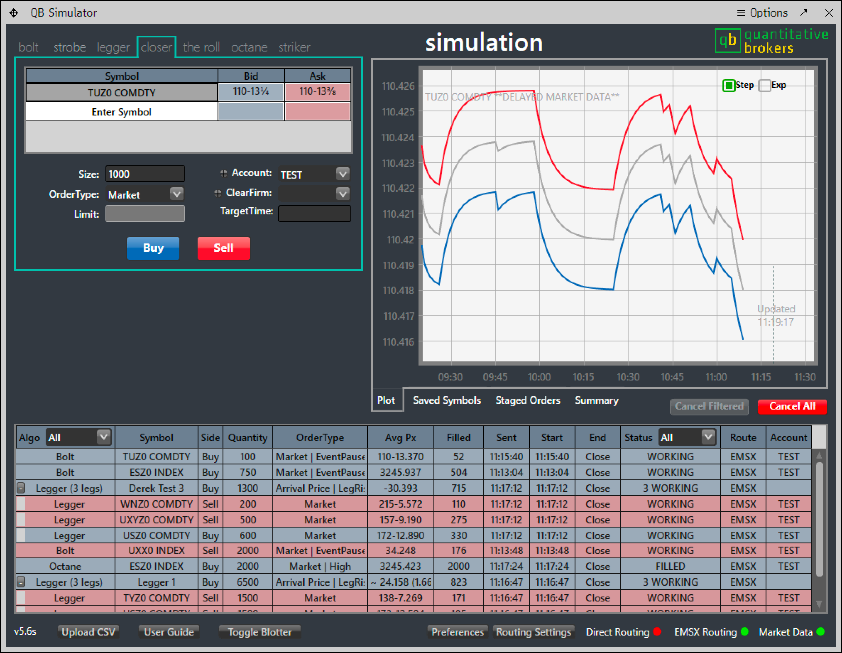
Task: Toggle the checkbox on the WNZ0 COMDTY row
Action: (20, 504)
